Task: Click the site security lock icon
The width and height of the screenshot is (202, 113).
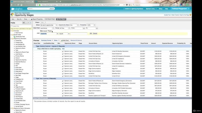Action: pyautogui.click(x=40, y=5)
